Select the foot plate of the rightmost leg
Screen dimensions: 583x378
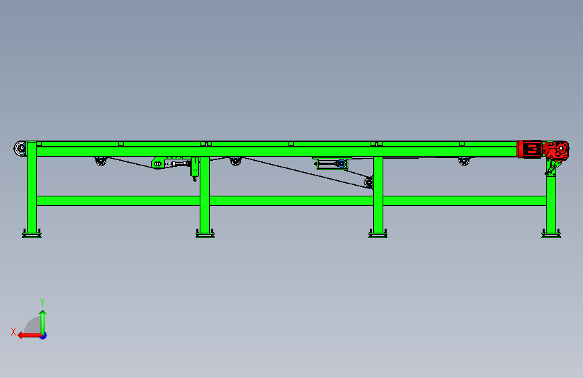click(x=551, y=234)
